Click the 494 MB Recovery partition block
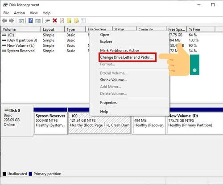Screen dimensions: 223x185 tap(149, 125)
